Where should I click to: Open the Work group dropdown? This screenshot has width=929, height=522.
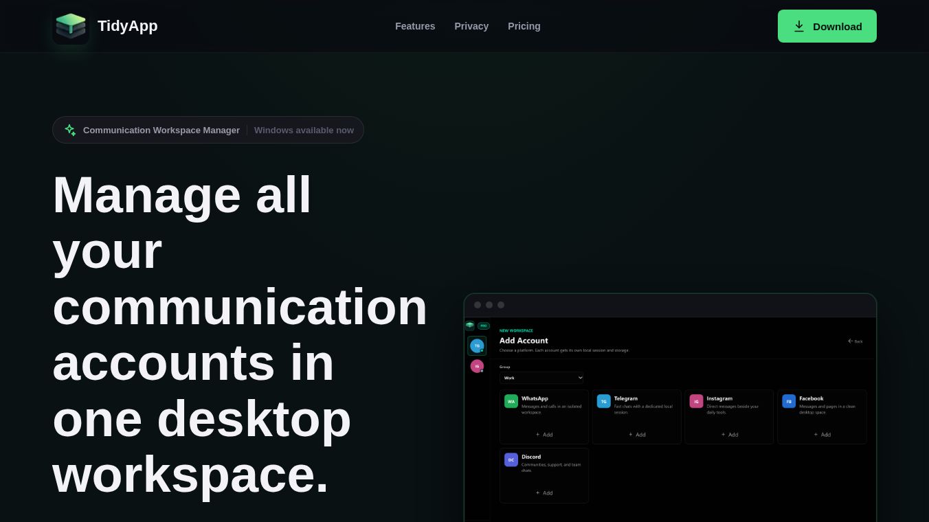[541, 378]
